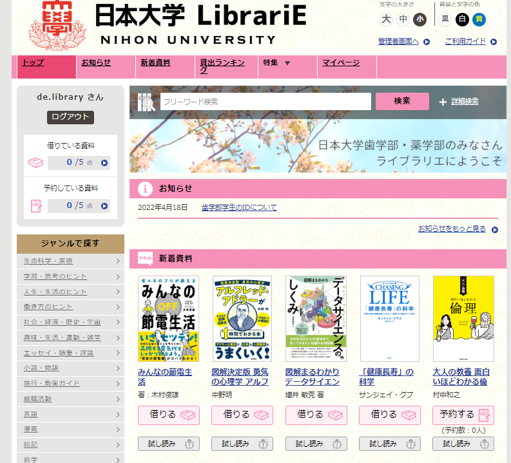Viewport: 511px width, 463px height.
Task: Open reserved items arrow under 予約している資料
Action: click(x=104, y=206)
